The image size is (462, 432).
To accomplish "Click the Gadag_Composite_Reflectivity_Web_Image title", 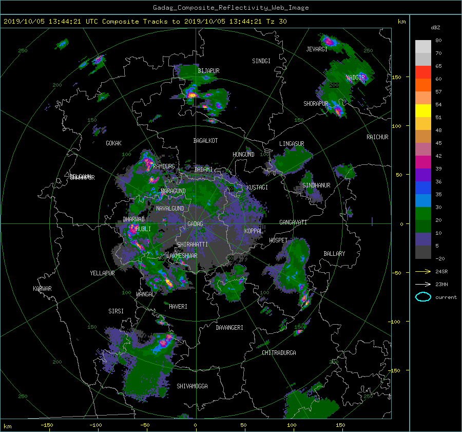I will 230,7.
